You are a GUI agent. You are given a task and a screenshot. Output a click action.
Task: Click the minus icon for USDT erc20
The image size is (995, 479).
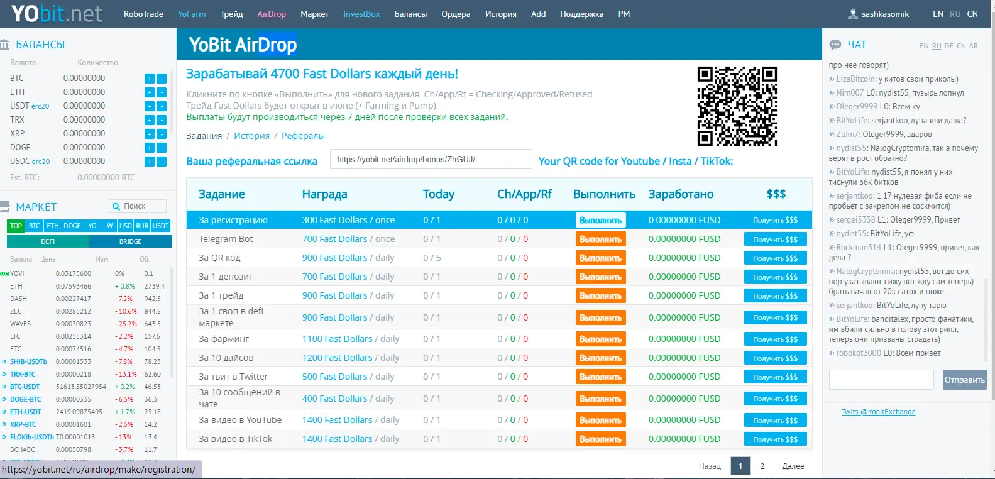(x=162, y=106)
